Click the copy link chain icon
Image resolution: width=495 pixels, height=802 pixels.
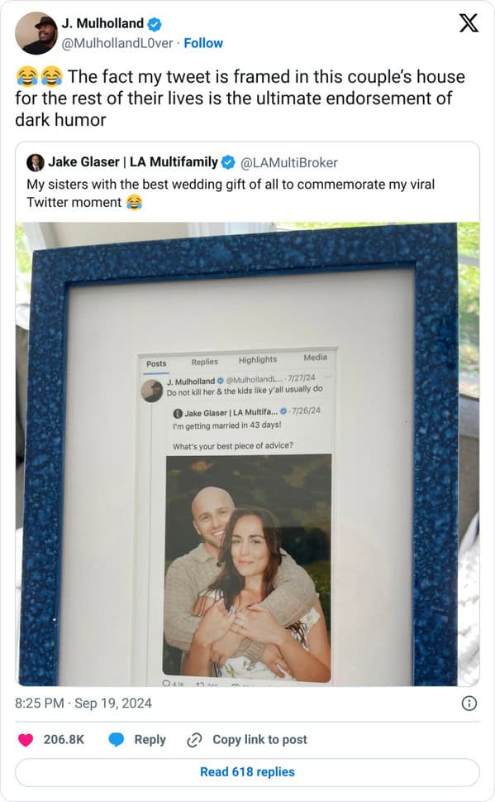[195, 740]
